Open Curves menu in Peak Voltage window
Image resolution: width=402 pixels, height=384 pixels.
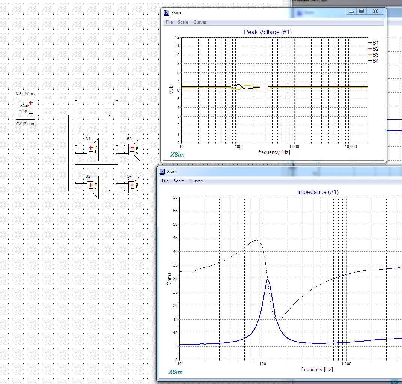click(200, 22)
